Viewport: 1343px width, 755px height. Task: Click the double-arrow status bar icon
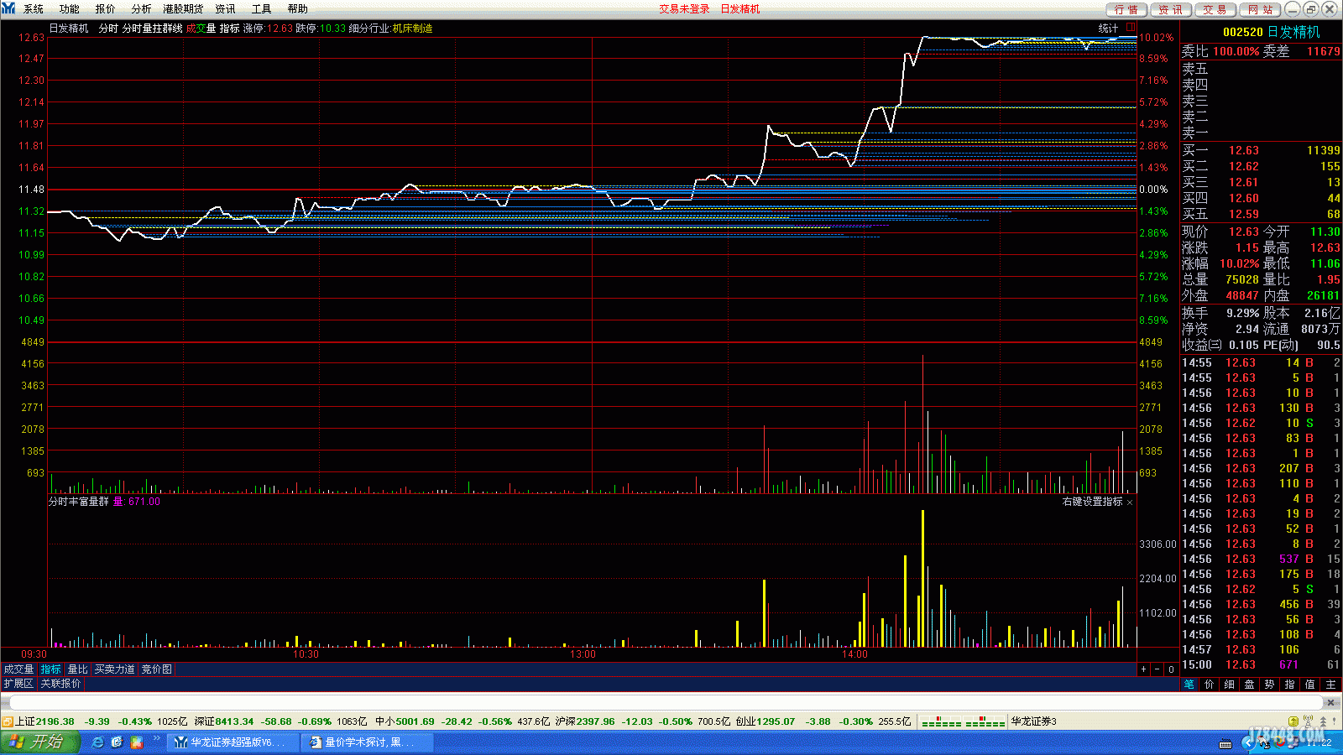click(1324, 721)
